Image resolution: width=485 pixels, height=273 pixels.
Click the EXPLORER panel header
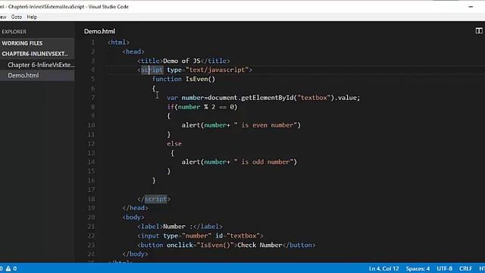click(14, 32)
